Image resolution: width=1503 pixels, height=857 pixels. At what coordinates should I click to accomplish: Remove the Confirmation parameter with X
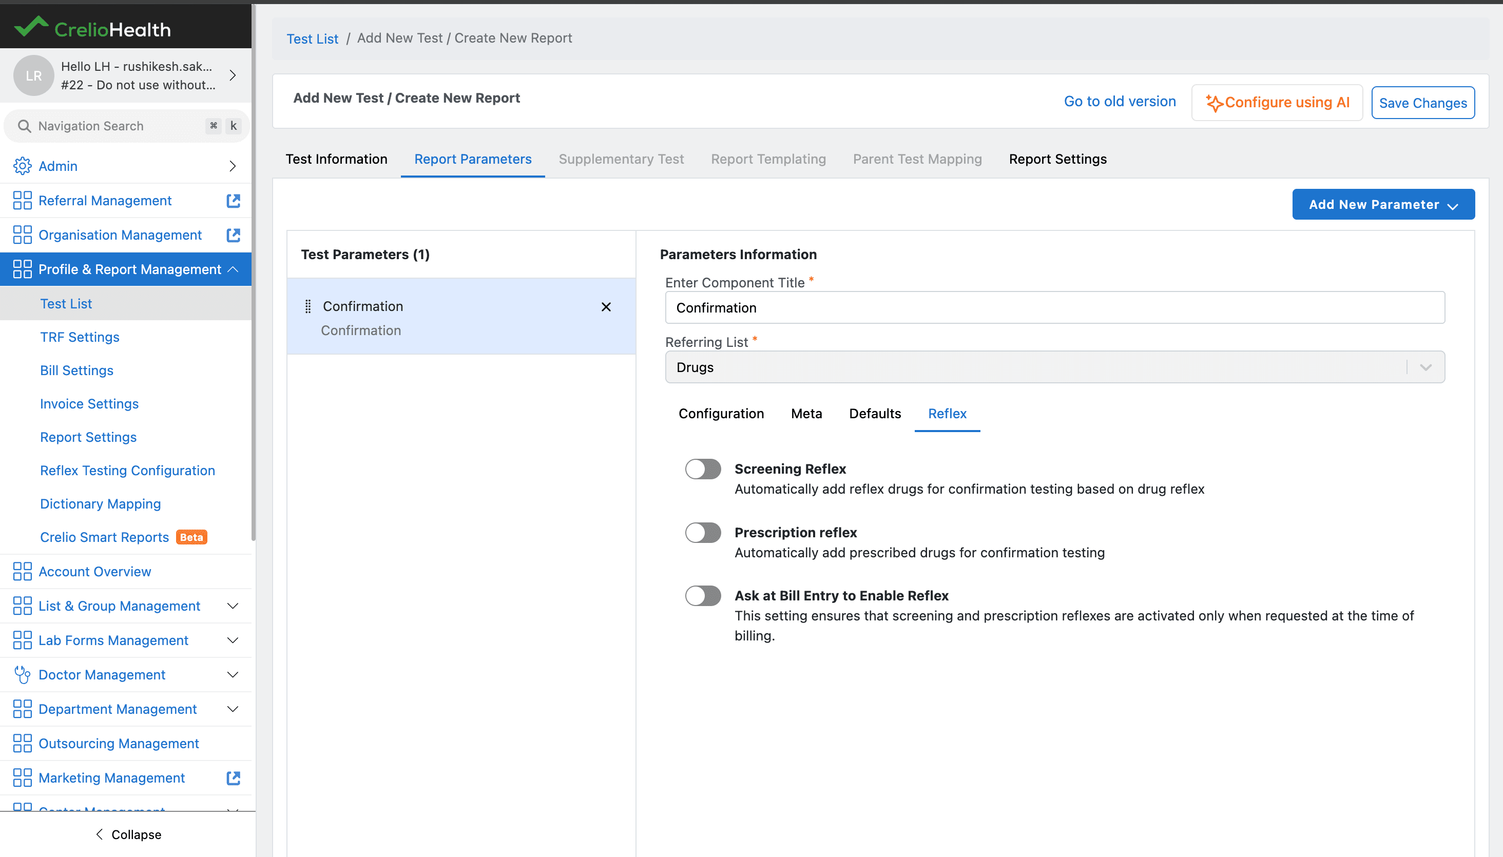click(606, 307)
